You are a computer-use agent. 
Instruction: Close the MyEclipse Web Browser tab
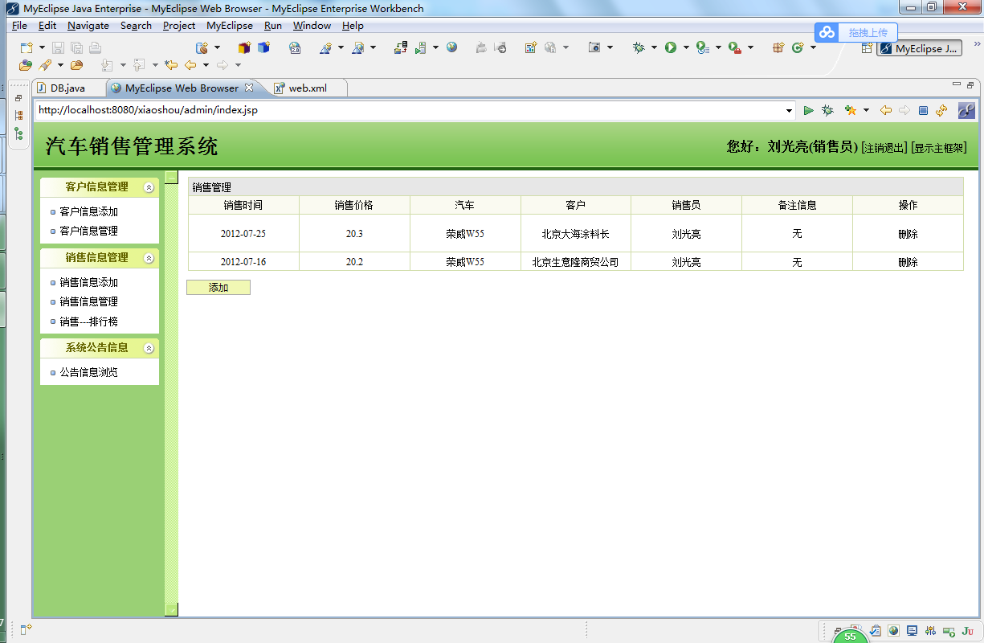pyautogui.click(x=249, y=88)
